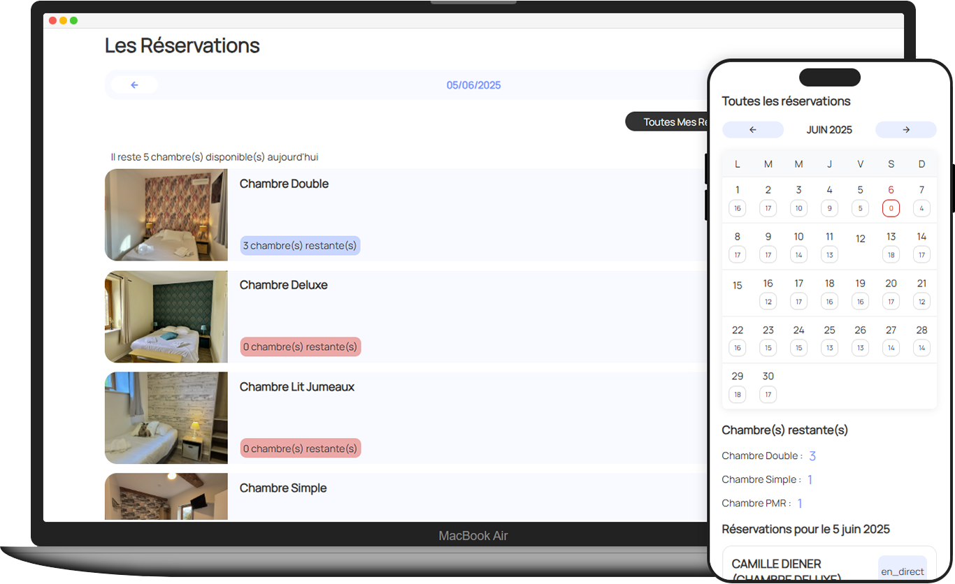Click the '3 chambre(s) restante(s)' badge for Chambre Double

[x=300, y=245]
